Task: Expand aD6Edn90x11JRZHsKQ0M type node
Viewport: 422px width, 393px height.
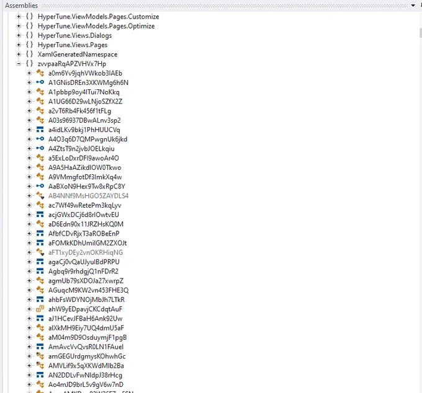Action: (29, 224)
